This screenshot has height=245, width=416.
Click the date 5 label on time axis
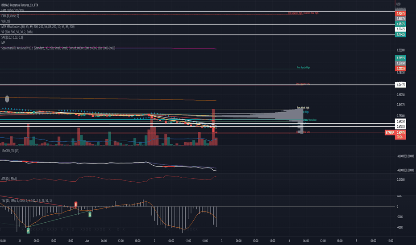[x=357, y=241]
